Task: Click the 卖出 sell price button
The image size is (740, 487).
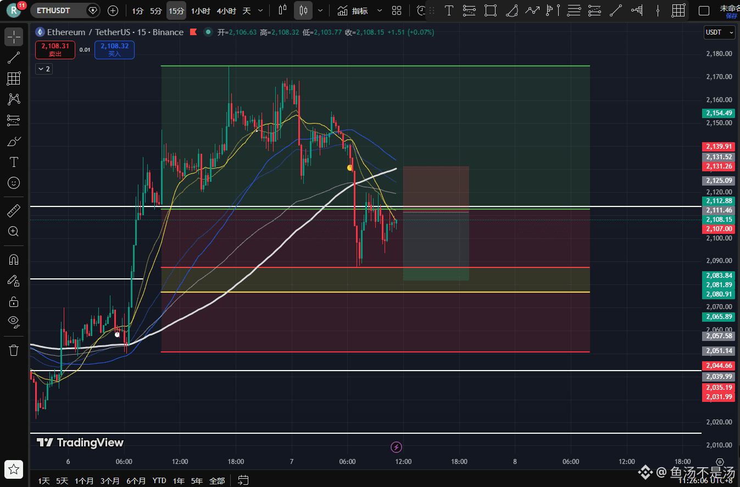Action: (x=55, y=50)
